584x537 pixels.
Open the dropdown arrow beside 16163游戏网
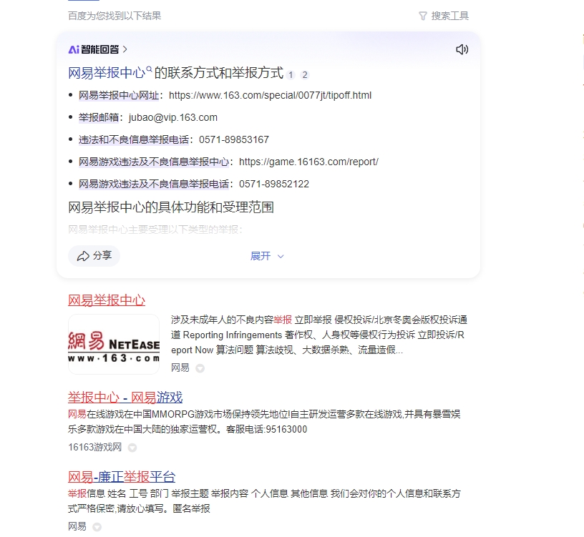pyautogui.click(x=132, y=448)
